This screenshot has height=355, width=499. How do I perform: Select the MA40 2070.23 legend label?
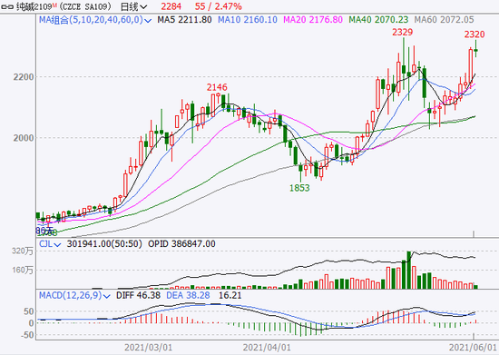click(378, 20)
